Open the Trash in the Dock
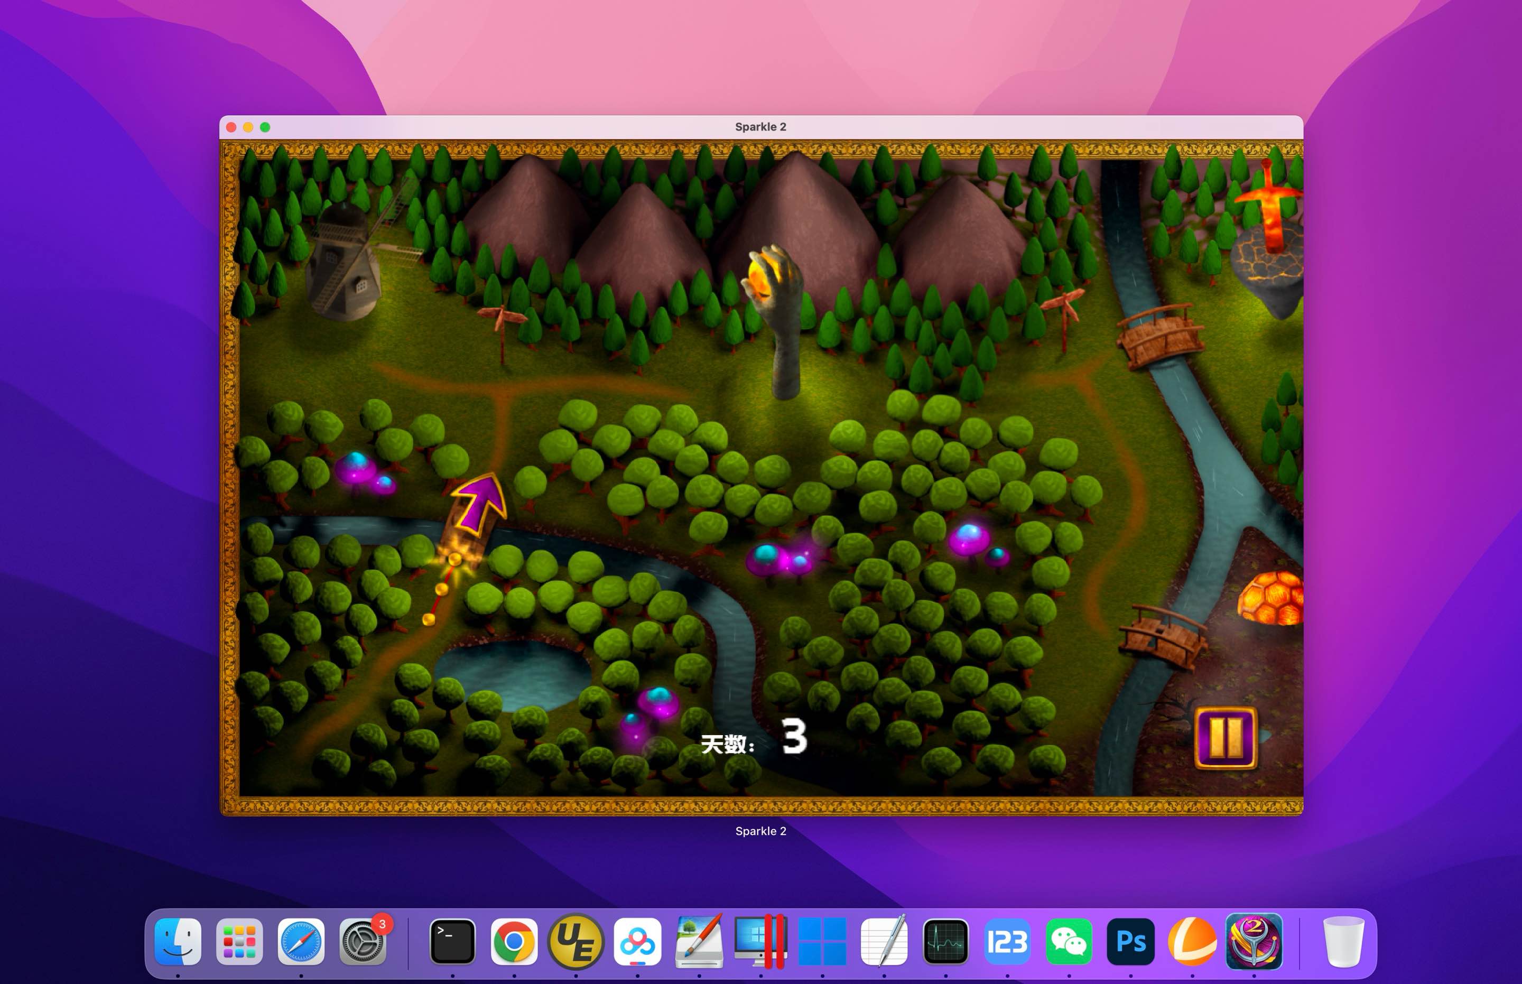Viewport: 1522px width, 984px height. click(x=1344, y=941)
